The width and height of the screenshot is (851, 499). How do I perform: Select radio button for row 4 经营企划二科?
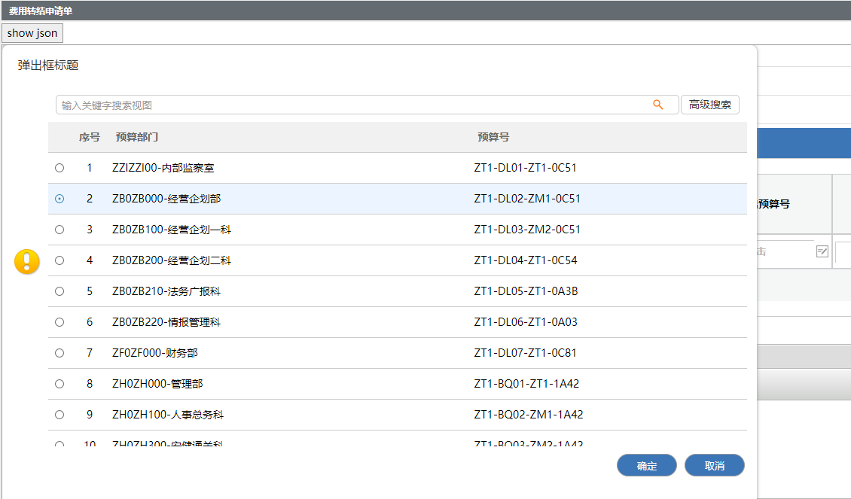click(59, 261)
